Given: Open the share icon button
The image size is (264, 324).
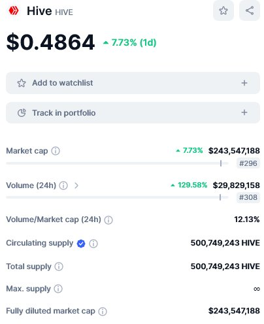Looking at the screenshot, I should tap(250, 10).
